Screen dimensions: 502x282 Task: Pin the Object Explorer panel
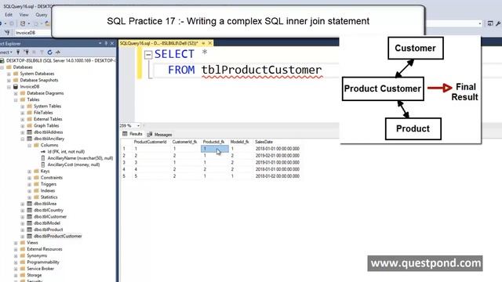coord(107,43)
